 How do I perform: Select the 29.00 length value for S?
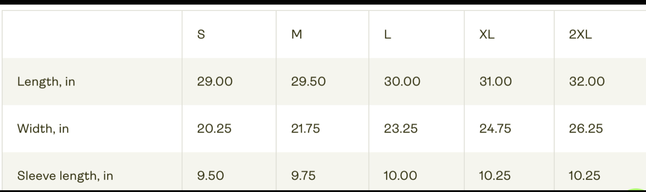click(x=215, y=82)
